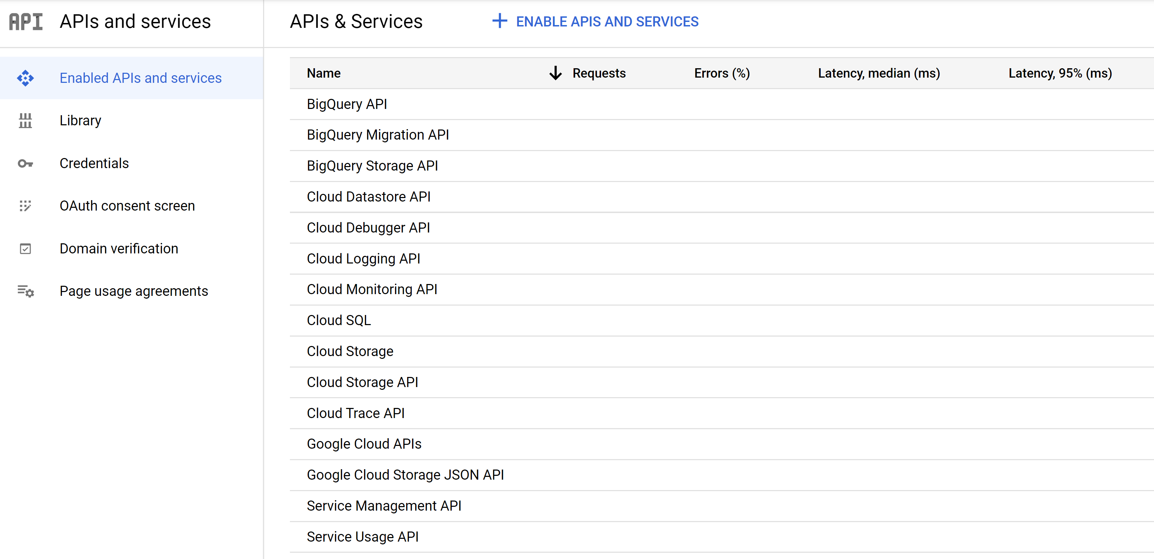The width and height of the screenshot is (1154, 559).
Task: Click the Latency, median (ms) column header
Action: (878, 73)
